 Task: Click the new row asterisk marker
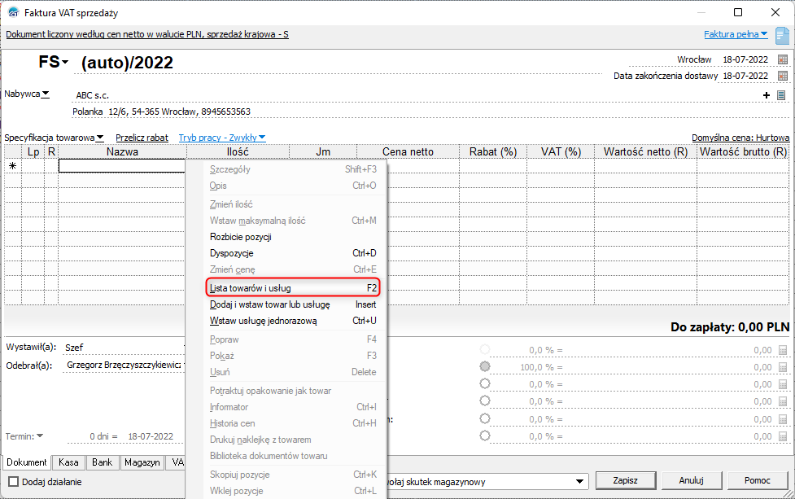click(13, 166)
